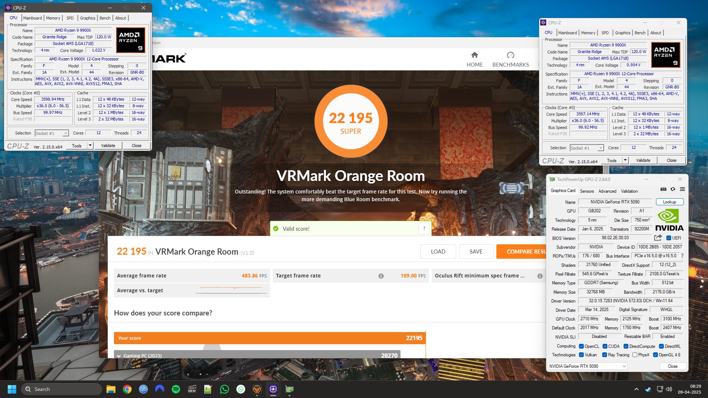This screenshot has width=708, height=398.
Task: Switch to Mainboard tab in left CPU-Z
Action: [32, 18]
